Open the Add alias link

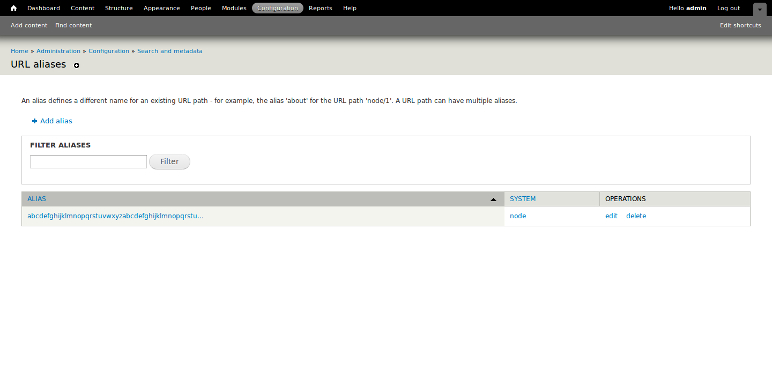[55, 121]
